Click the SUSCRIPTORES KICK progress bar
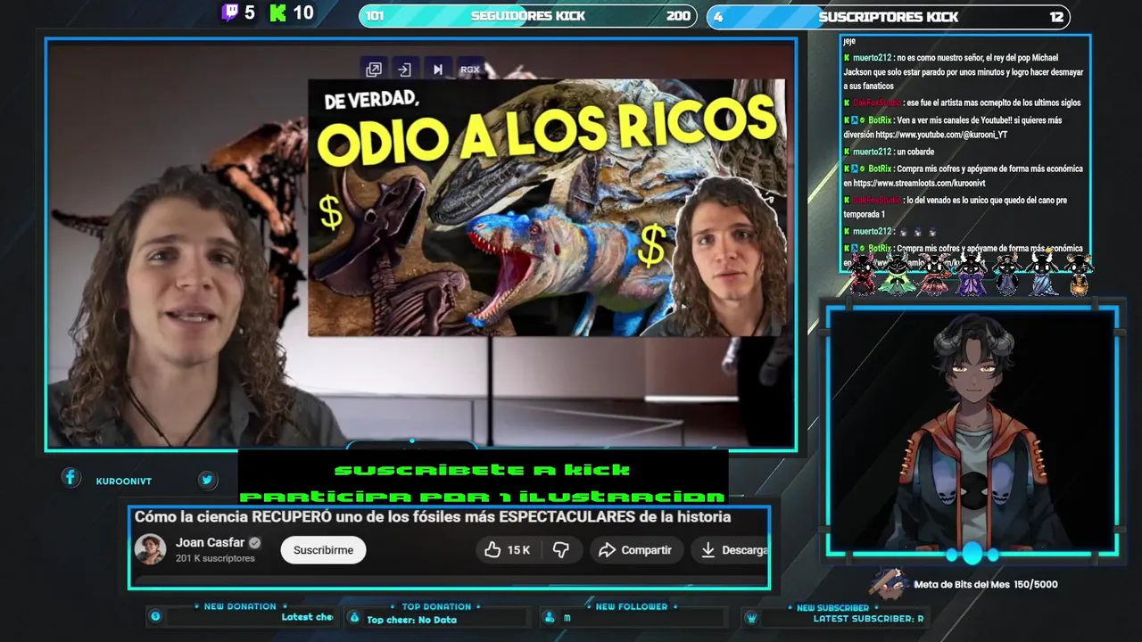 click(x=889, y=16)
